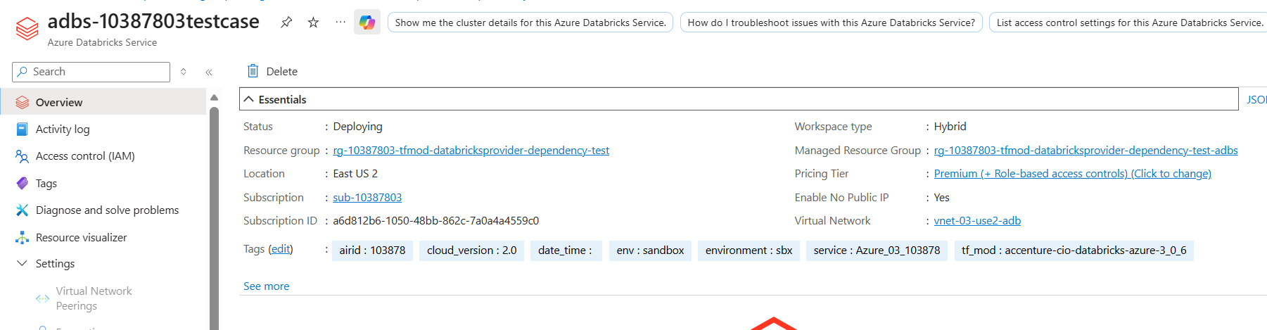Click the sidebar vertical scrollbar
The width and height of the screenshot is (1267, 330).
click(214, 211)
